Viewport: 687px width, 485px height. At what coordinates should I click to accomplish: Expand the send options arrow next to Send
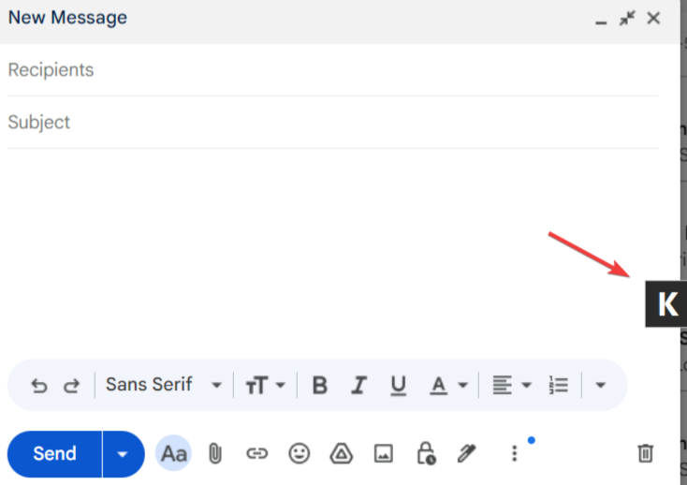click(x=123, y=454)
